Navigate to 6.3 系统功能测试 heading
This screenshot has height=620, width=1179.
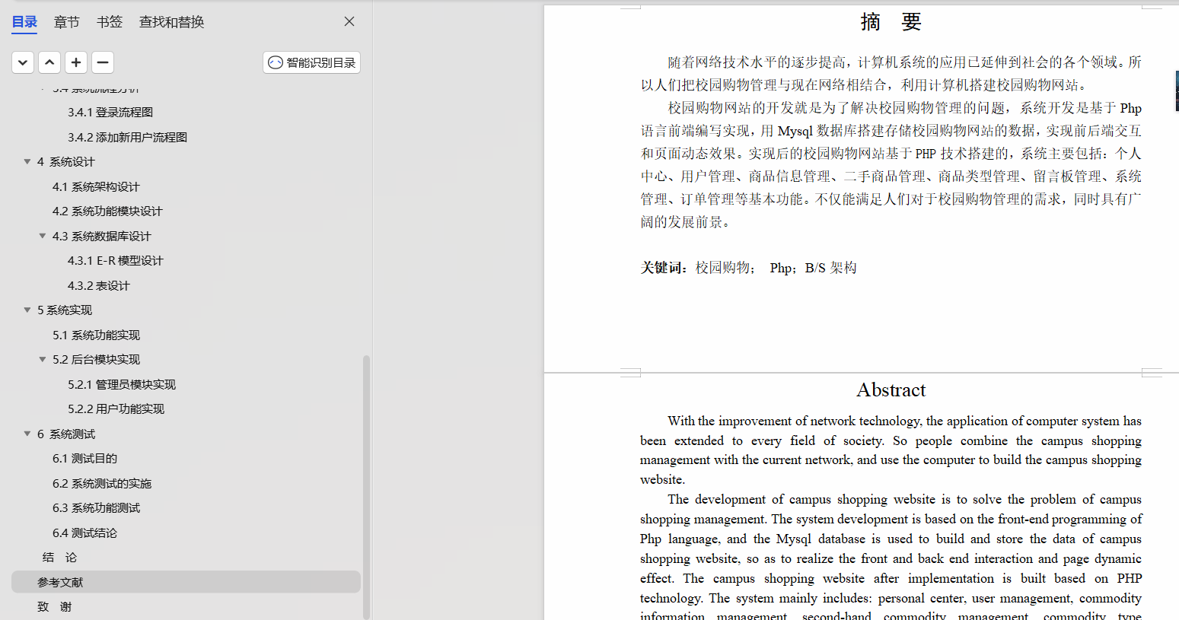96,507
